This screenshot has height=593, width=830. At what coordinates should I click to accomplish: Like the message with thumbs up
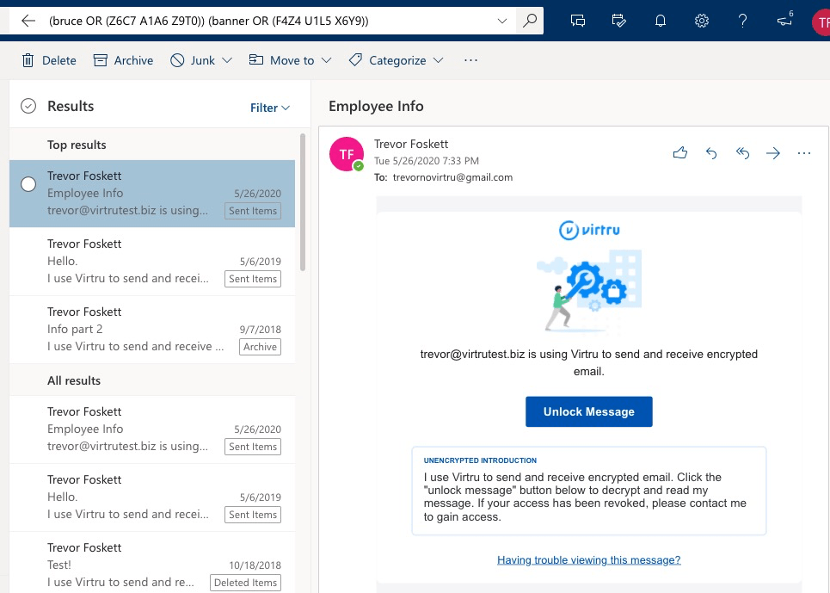tap(680, 153)
